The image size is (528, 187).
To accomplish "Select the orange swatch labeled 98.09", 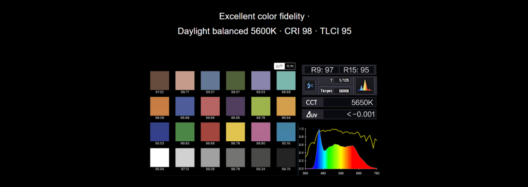I will point(160,106).
